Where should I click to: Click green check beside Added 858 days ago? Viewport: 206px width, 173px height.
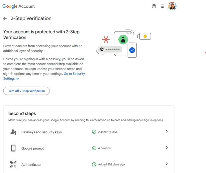point(94,164)
